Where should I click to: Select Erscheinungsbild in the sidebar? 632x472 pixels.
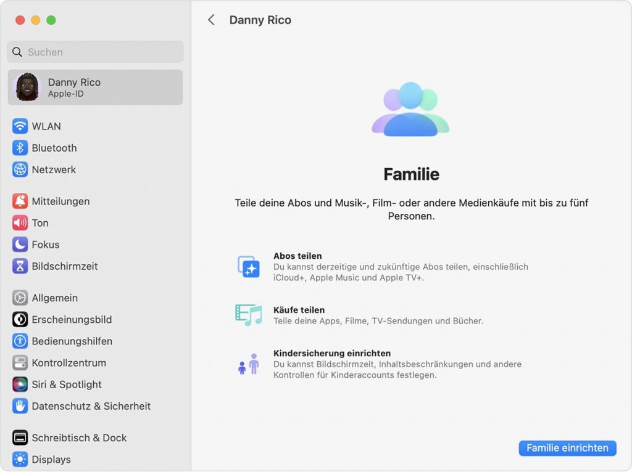click(70, 319)
